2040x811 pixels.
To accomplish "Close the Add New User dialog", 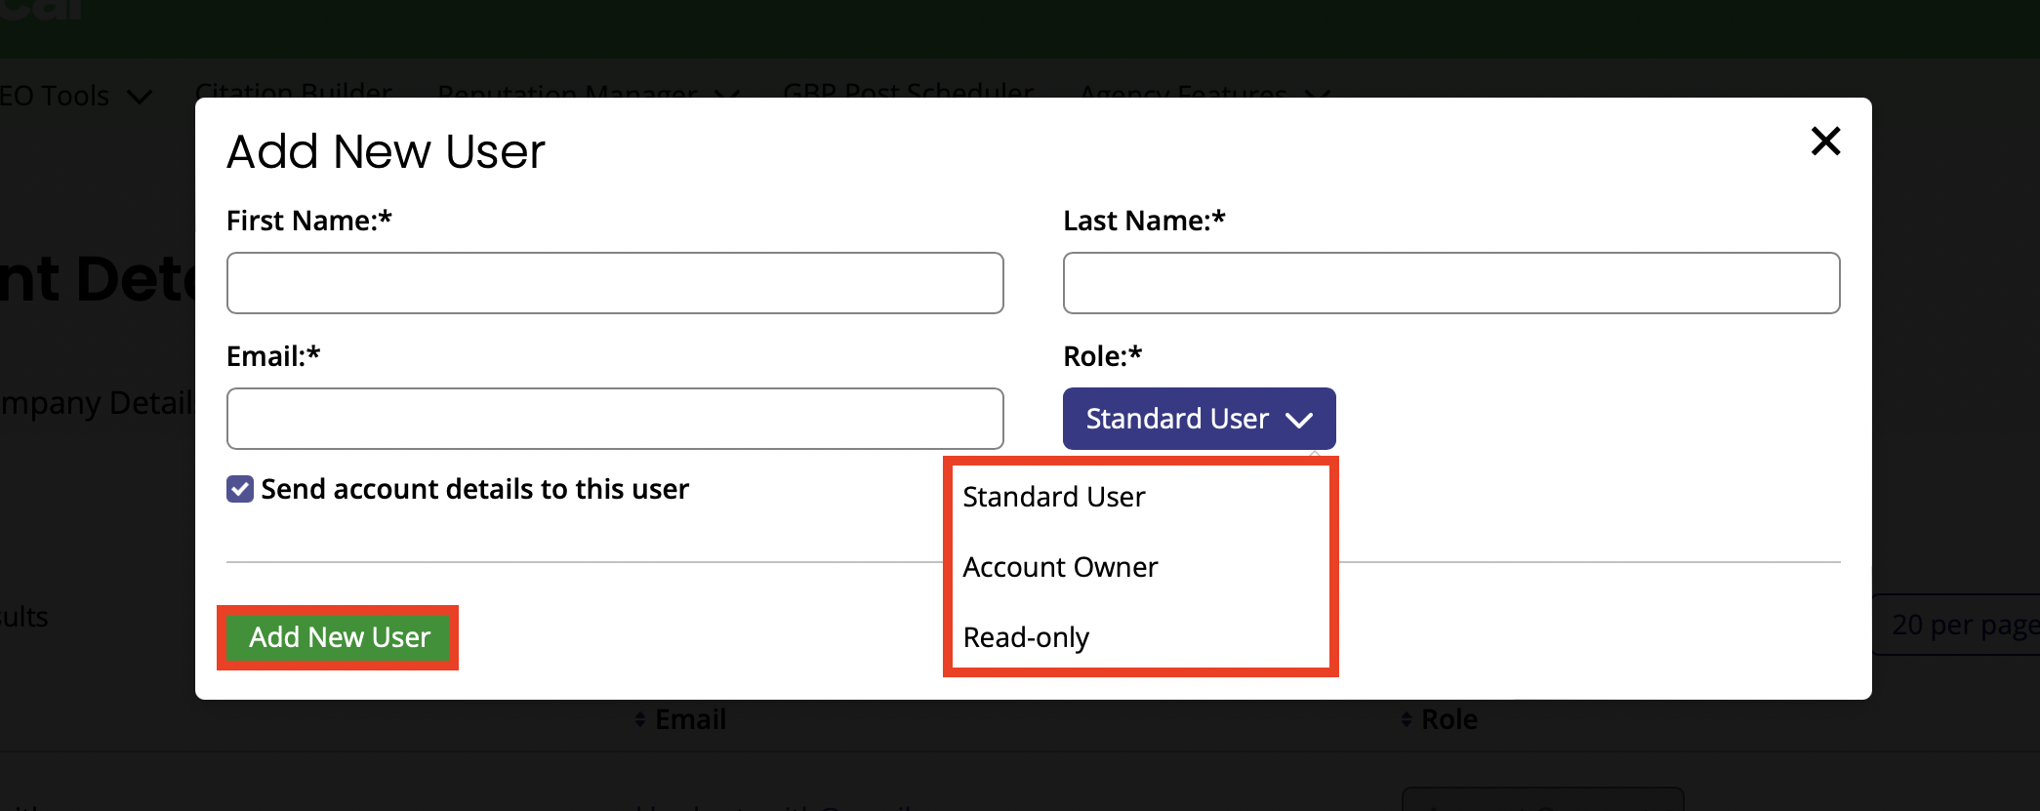I will 1824,142.
